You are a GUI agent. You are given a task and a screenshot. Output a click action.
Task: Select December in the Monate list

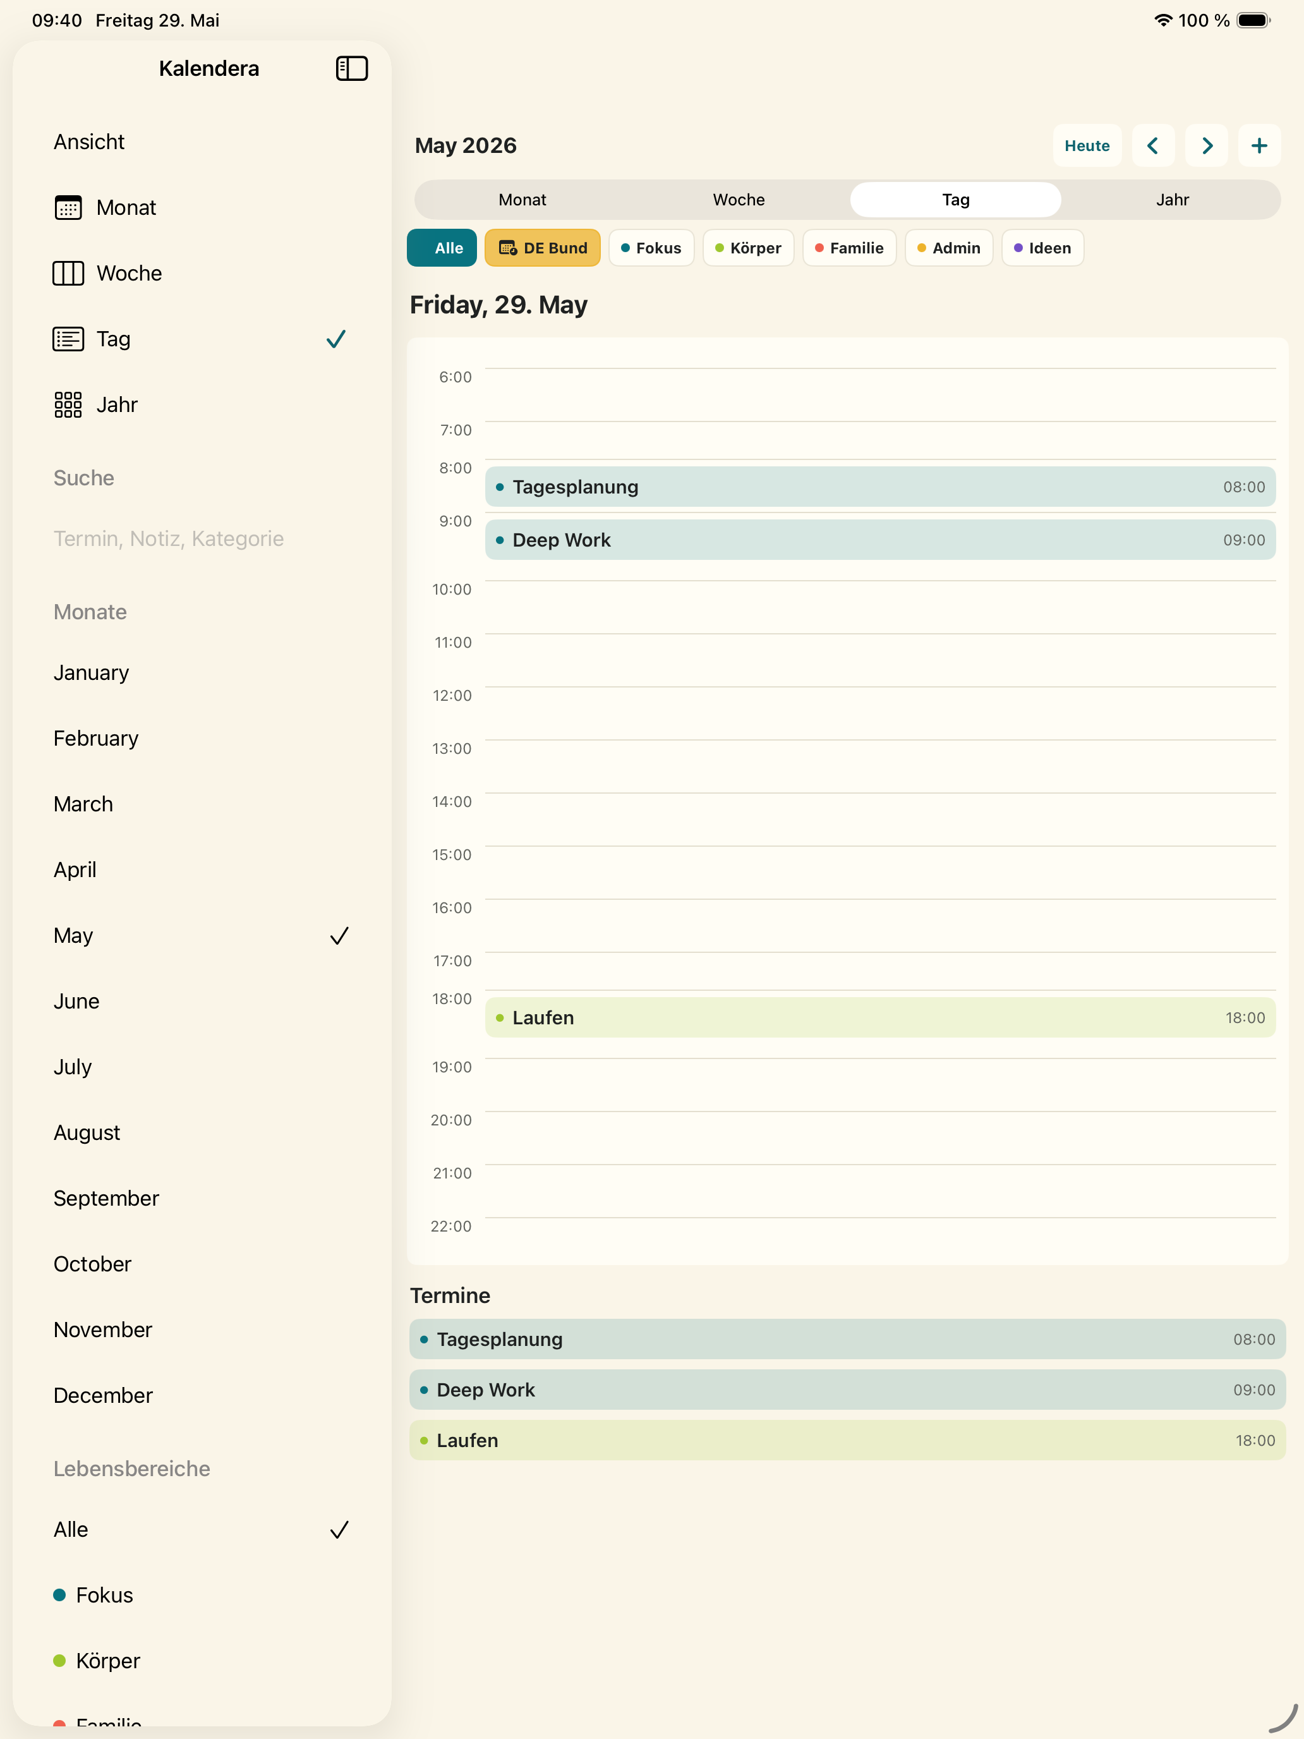coord(202,1395)
